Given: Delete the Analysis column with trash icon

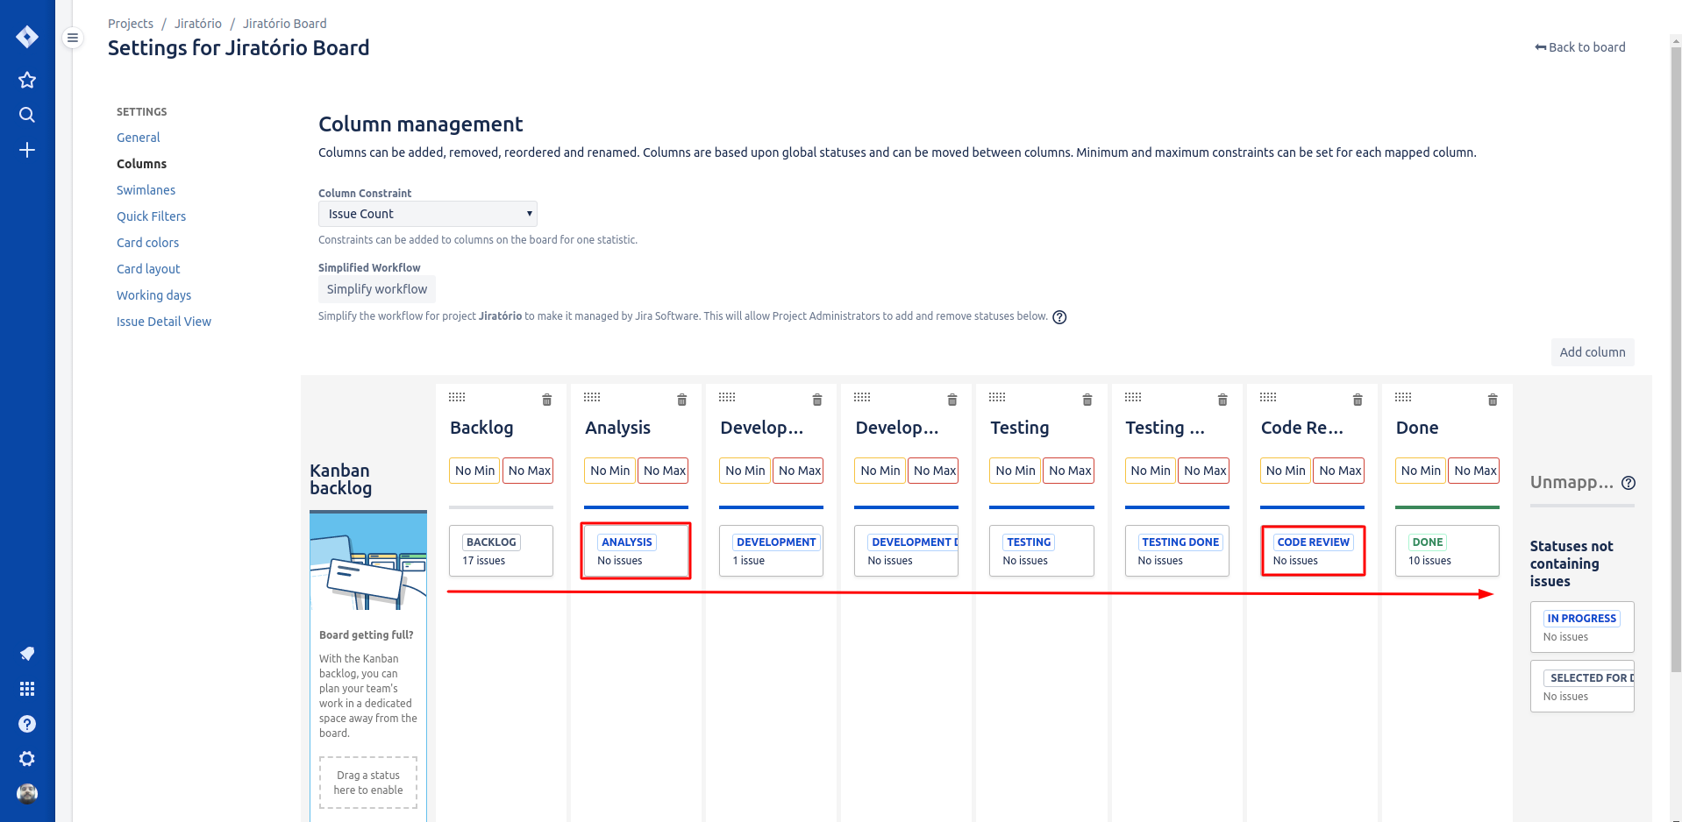Looking at the screenshot, I should click(681, 400).
